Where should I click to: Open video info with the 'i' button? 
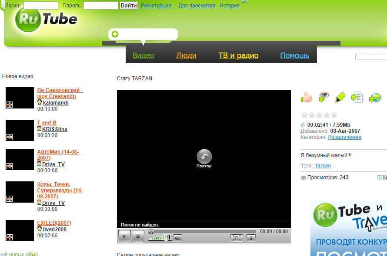pos(251,237)
